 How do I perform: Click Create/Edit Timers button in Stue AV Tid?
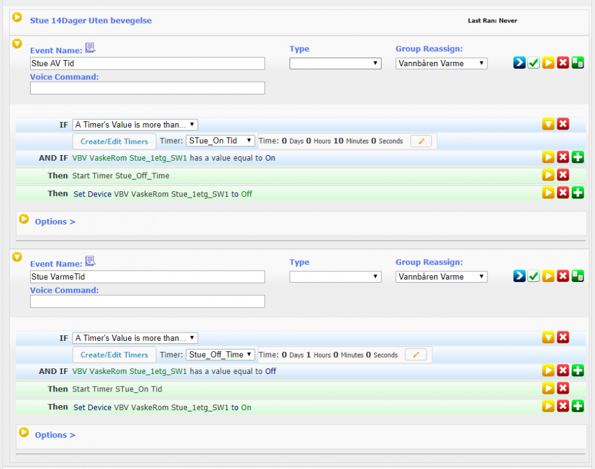click(114, 141)
